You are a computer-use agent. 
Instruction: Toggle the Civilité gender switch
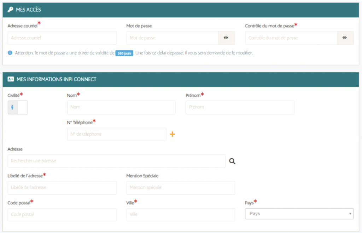[x=18, y=108]
